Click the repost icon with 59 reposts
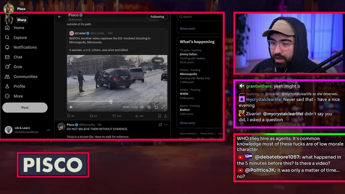The height and width of the screenshot is (194, 345). (91, 116)
